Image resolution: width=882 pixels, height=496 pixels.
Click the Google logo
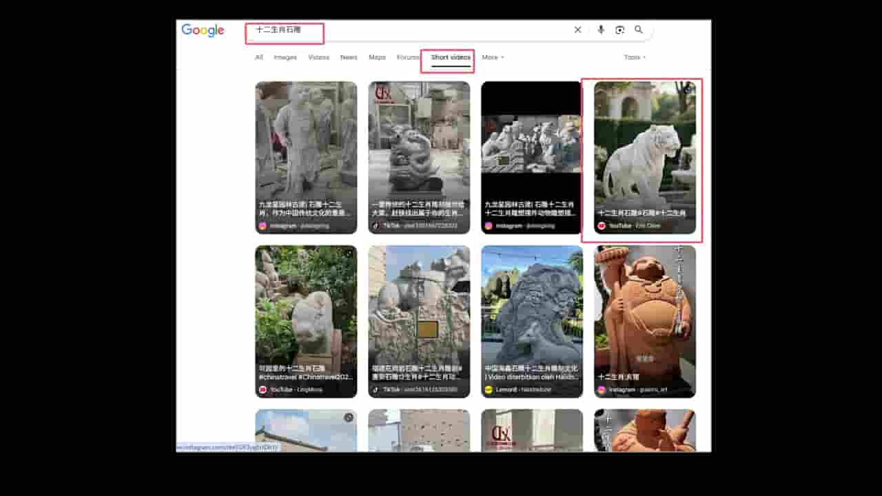click(203, 30)
